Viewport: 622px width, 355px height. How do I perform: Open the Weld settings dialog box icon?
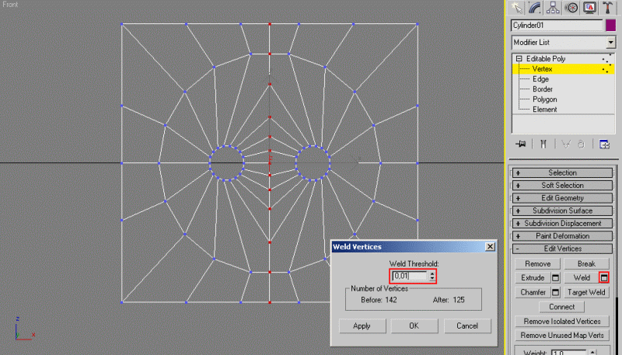coord(604,278)
